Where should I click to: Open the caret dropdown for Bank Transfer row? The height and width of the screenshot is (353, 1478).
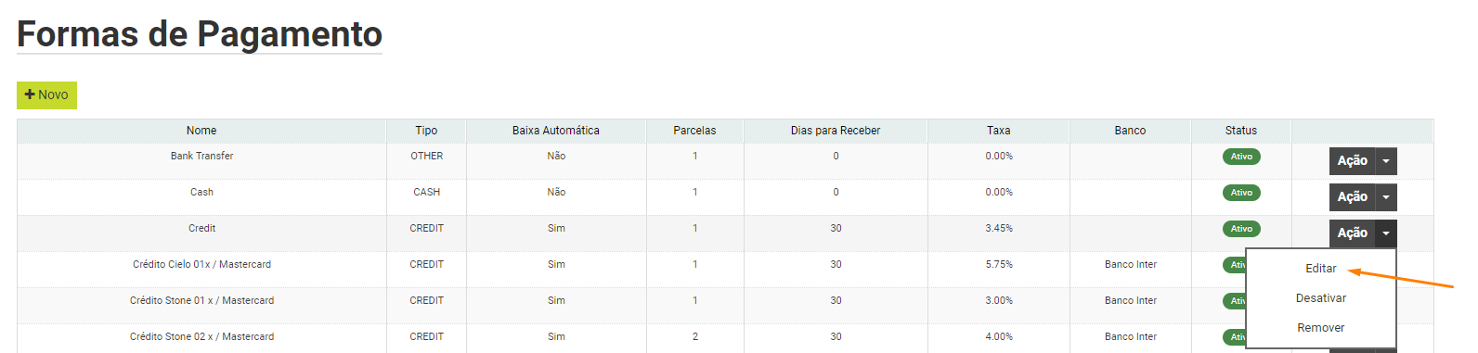click(1386, 161)
